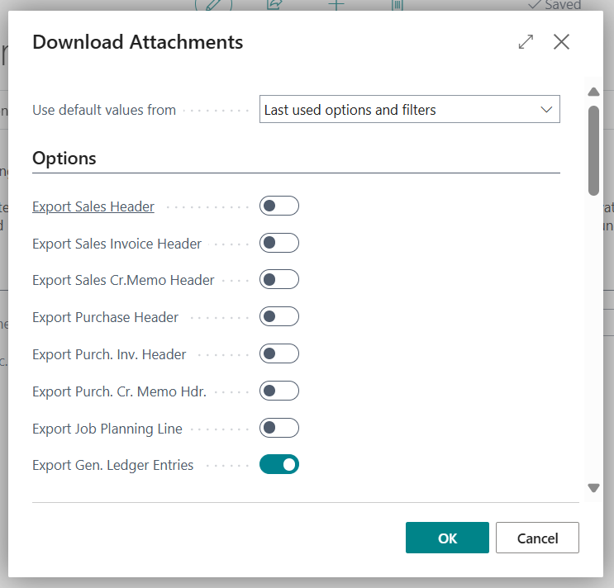Turn on Export Sales Invoice Header
The height and width of the screenshot is (588, 614).
pos(279,243)
